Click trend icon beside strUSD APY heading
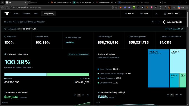 pos(98,92)
